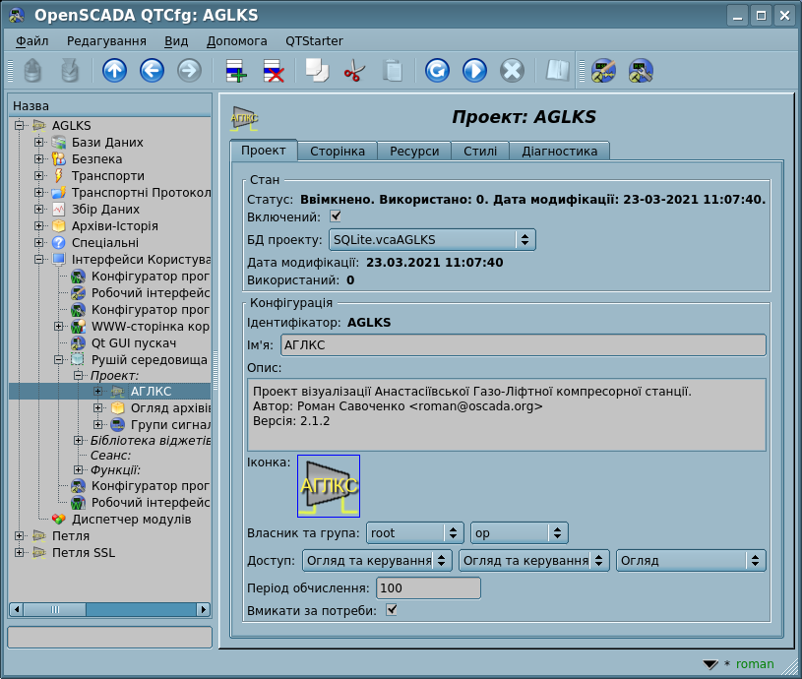Click the paste clipboard icon
The image size is (802, 679).
coord(393,71)
